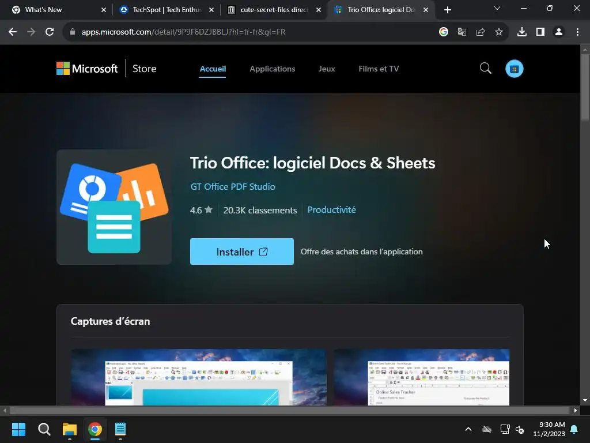Open the Windows Start menu
The height and width of the screenshot is (443, 590).
tap(18, 429)
